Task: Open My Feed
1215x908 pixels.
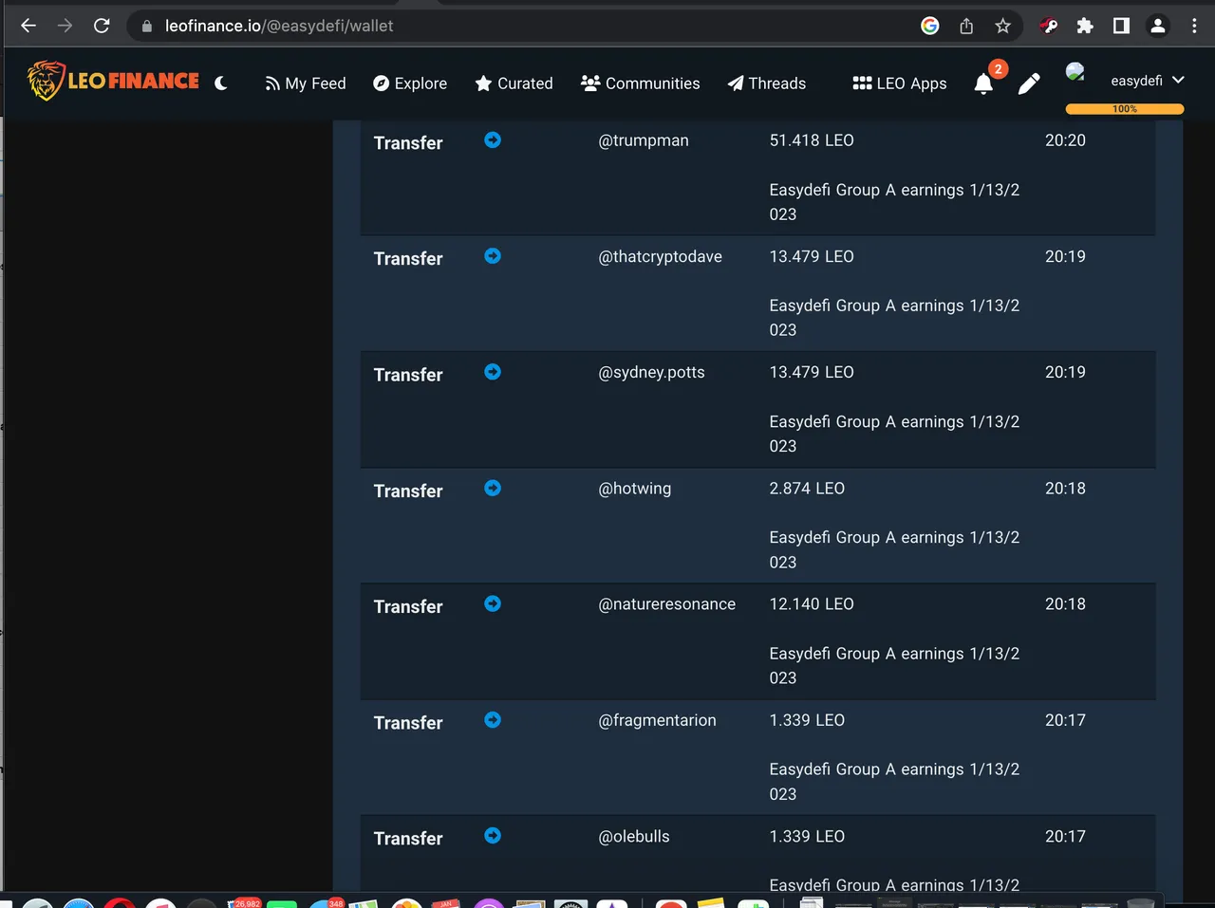Action: [x=306, y=83]
